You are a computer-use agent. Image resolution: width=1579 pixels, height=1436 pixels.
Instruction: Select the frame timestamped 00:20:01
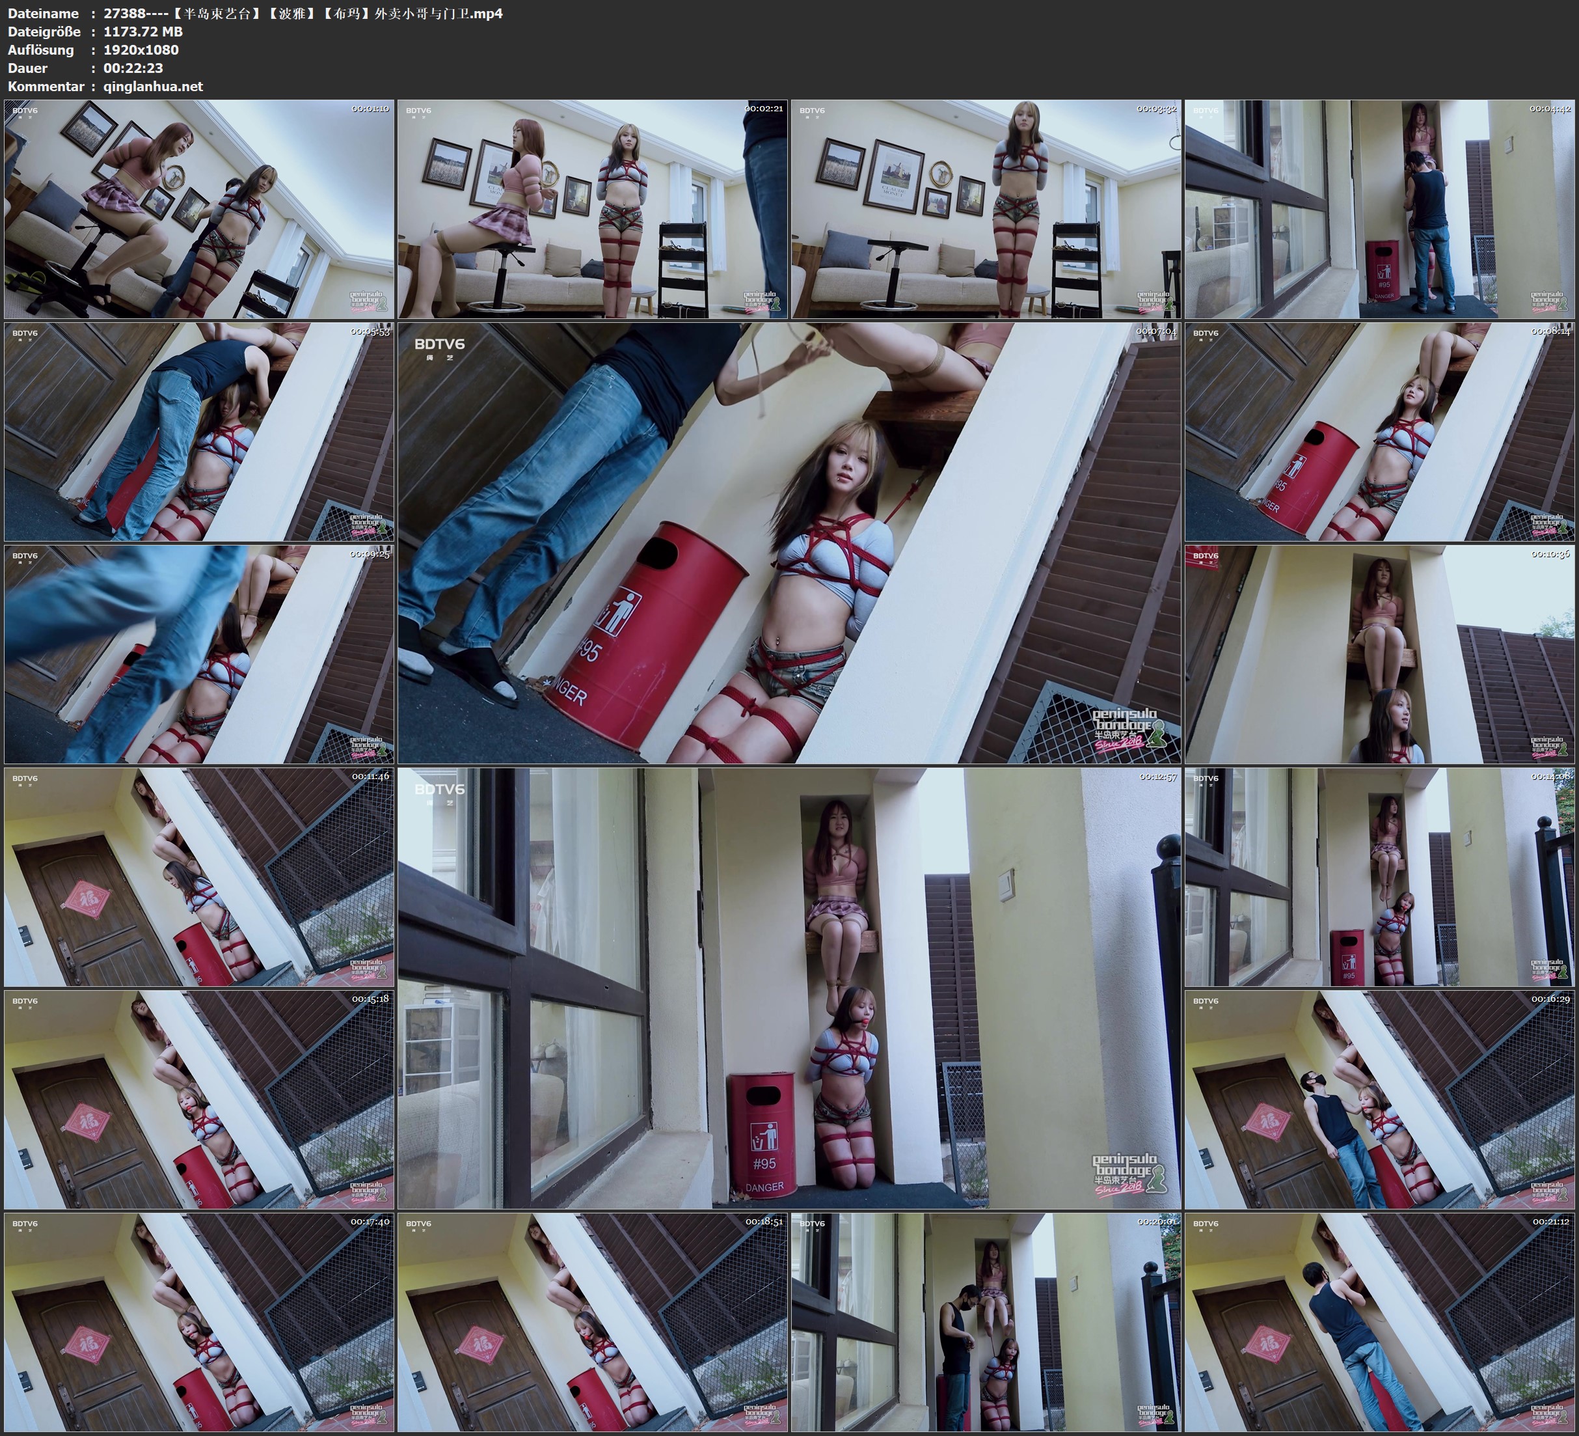point(985,1322)
